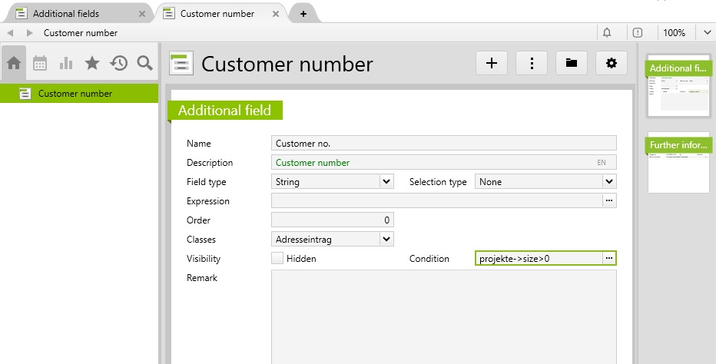Screen dimensions: 716x364
Task: Toggle the Hidden visibility checkbox
Action: (277, 259)
